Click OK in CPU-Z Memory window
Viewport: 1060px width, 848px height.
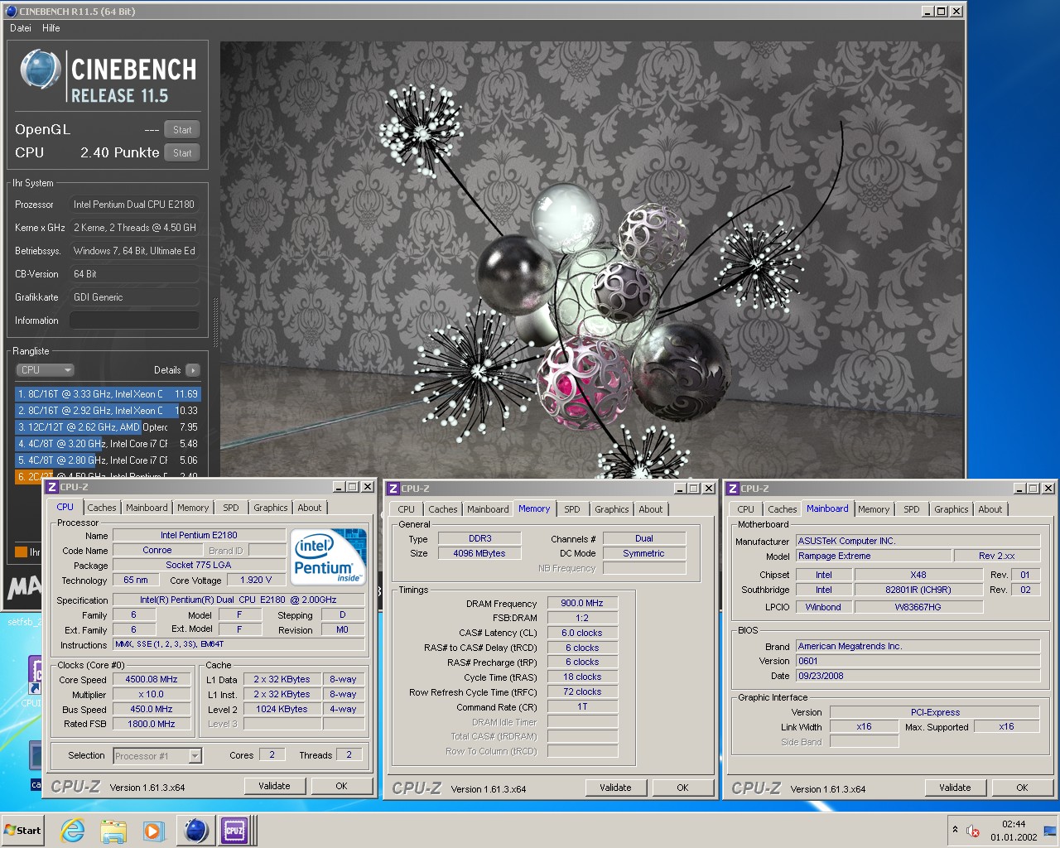point(682,788)
